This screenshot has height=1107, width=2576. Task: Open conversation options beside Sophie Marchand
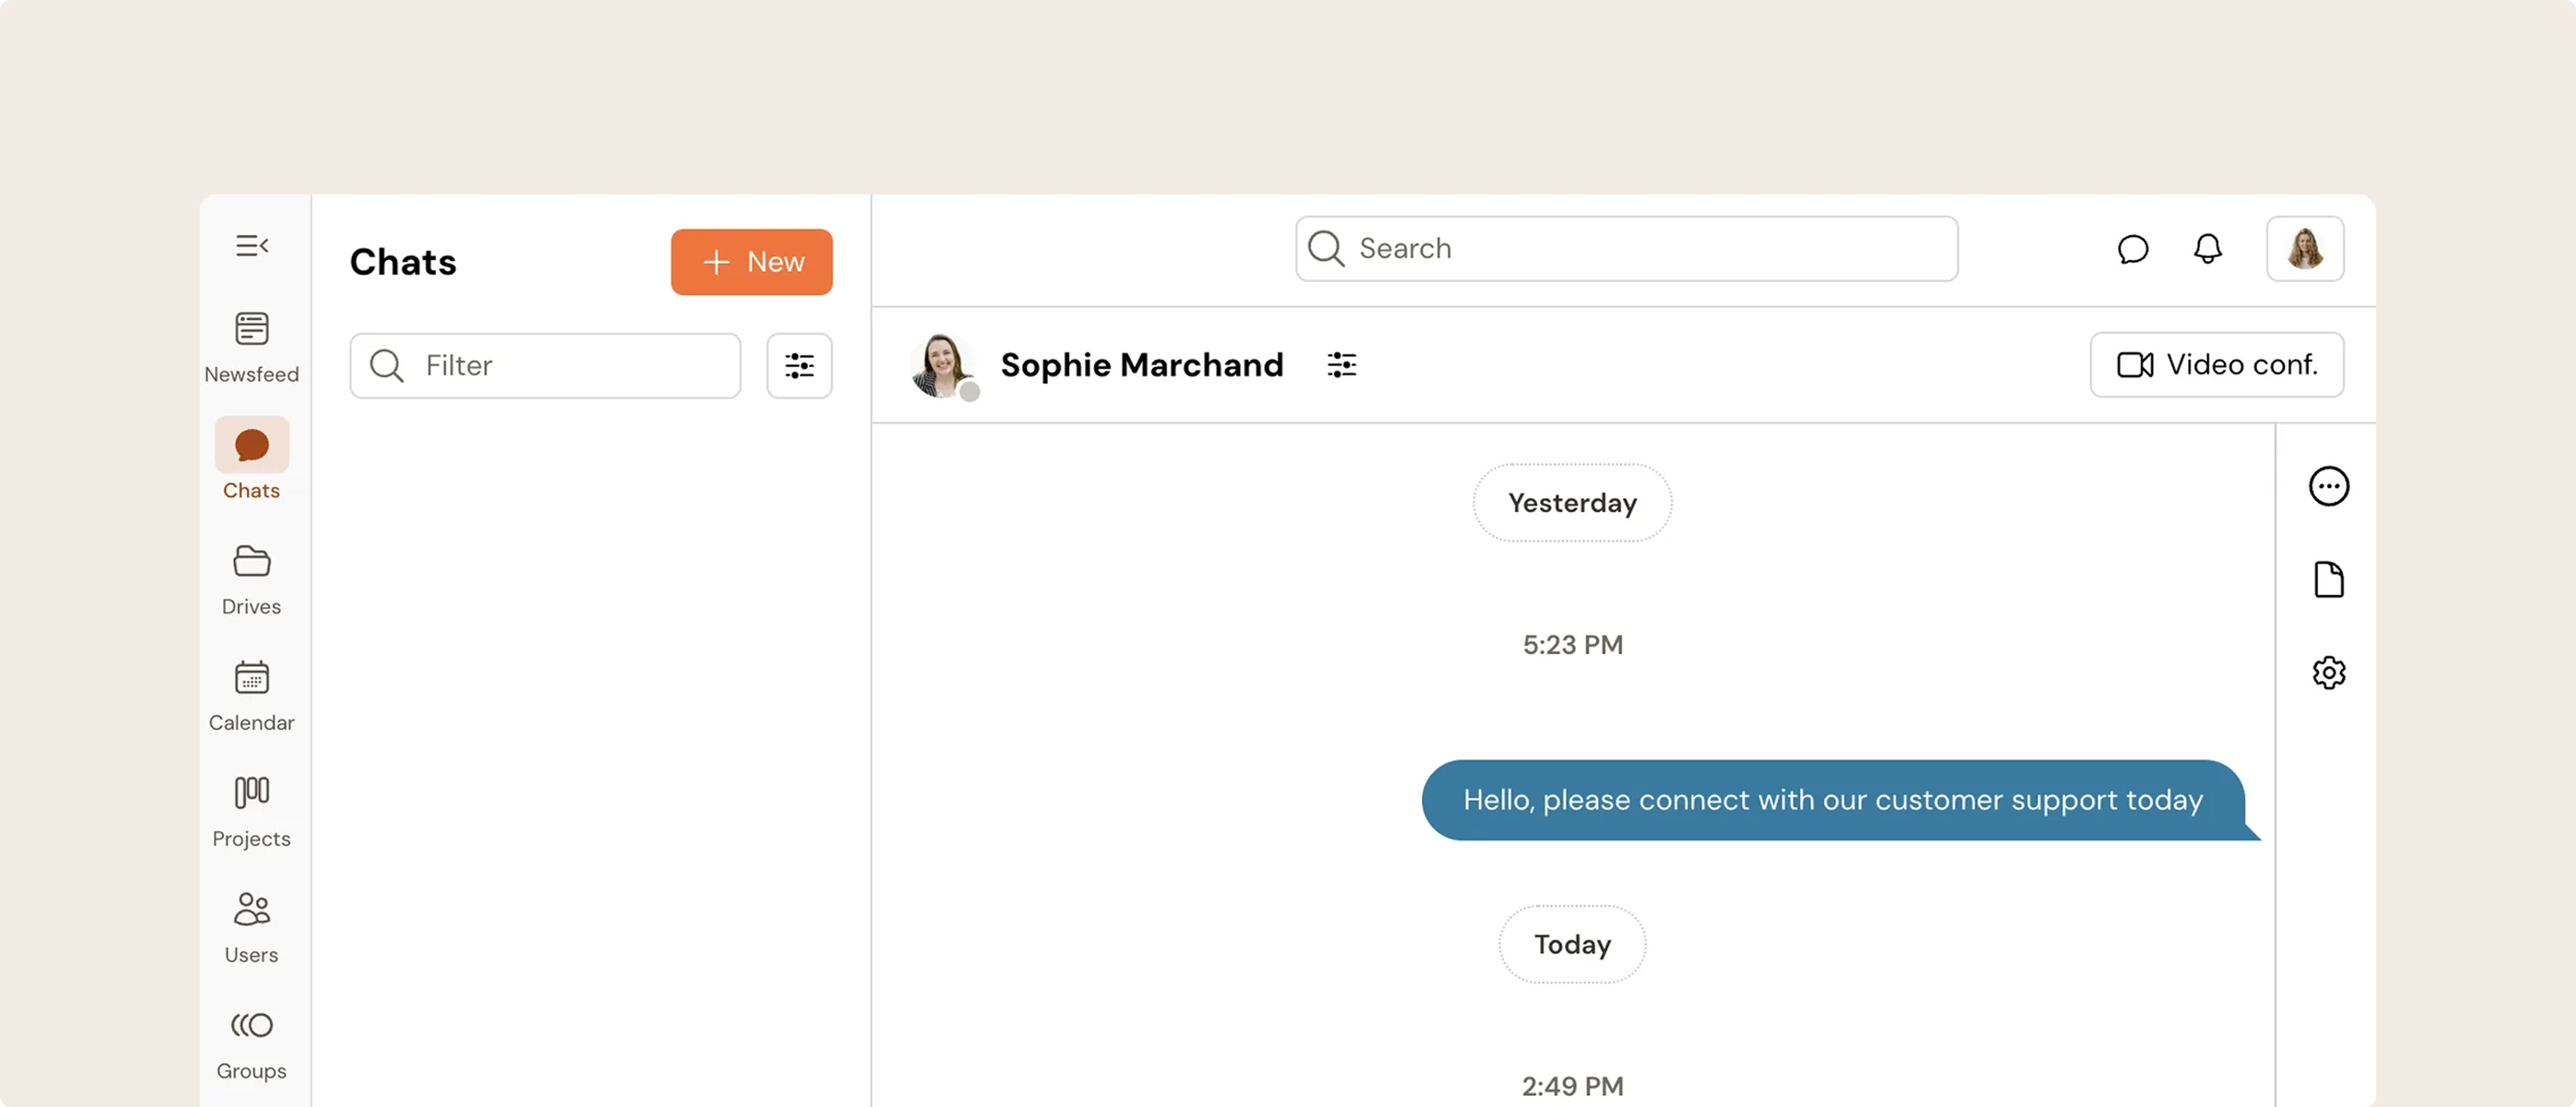[x=1342, y=365]
